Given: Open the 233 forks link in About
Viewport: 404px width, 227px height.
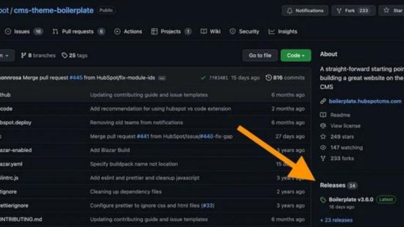Looking at the screenshot, I should point(342,158).
